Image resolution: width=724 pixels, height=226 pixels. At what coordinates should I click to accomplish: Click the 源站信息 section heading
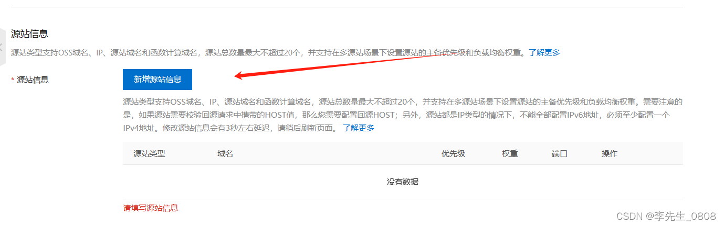29,34
